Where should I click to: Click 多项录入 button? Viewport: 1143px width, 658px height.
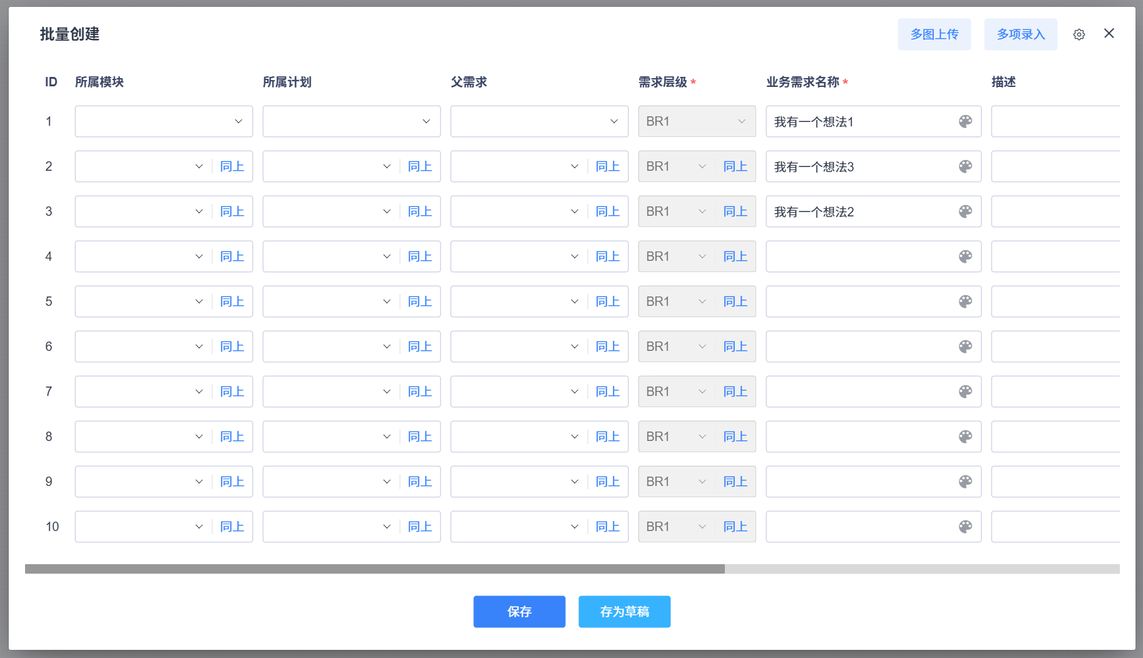1020,34
